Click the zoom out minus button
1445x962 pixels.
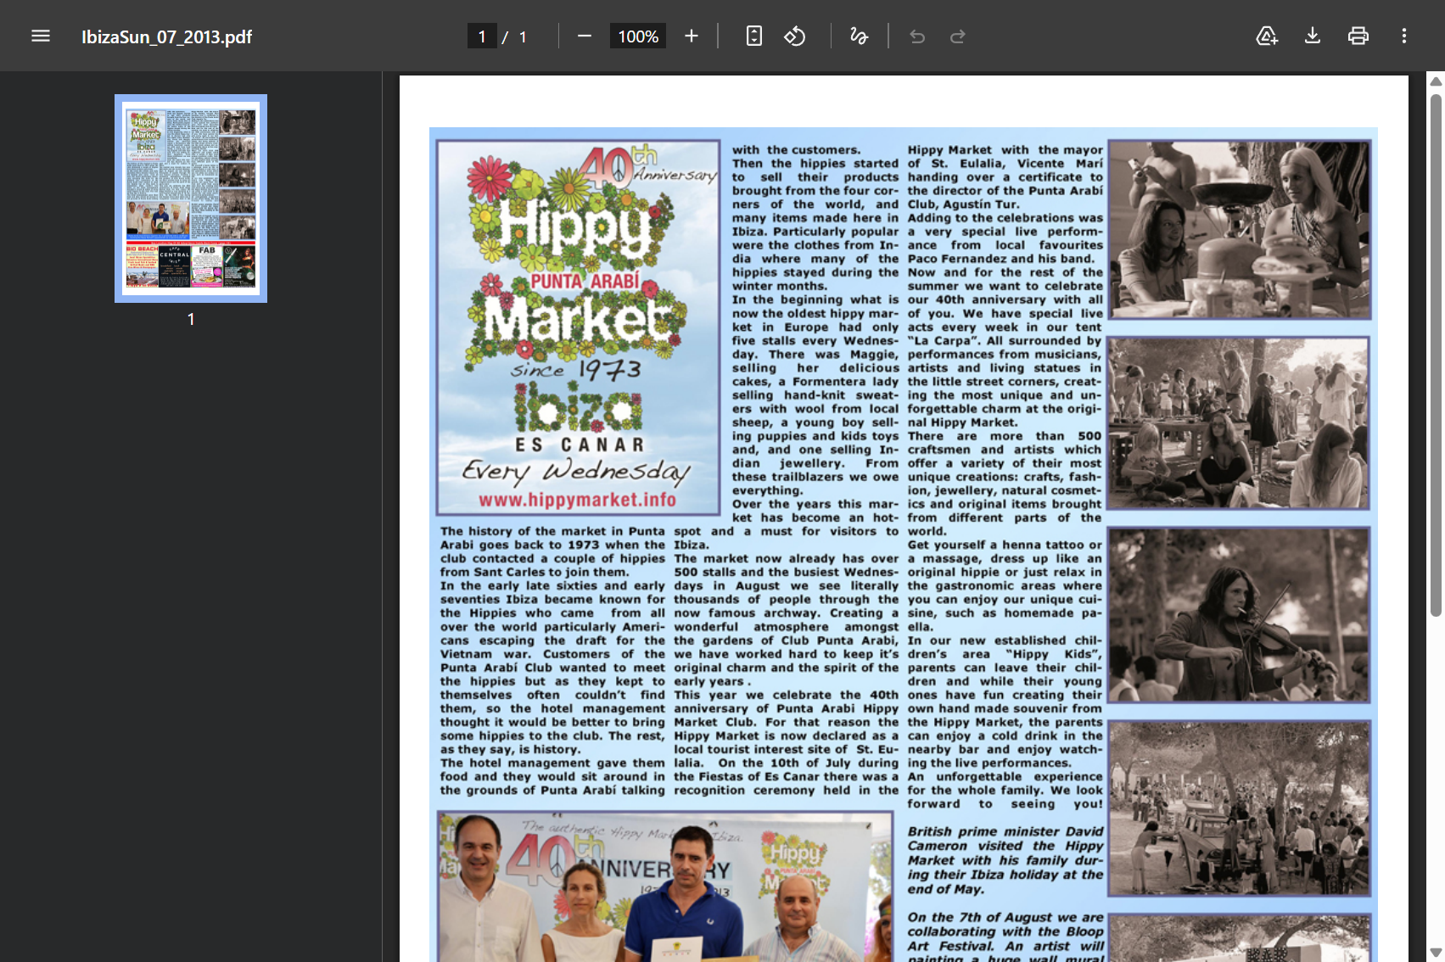click(x=584, y=36)
